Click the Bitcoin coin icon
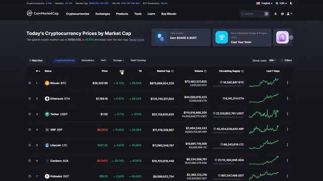 47,83
